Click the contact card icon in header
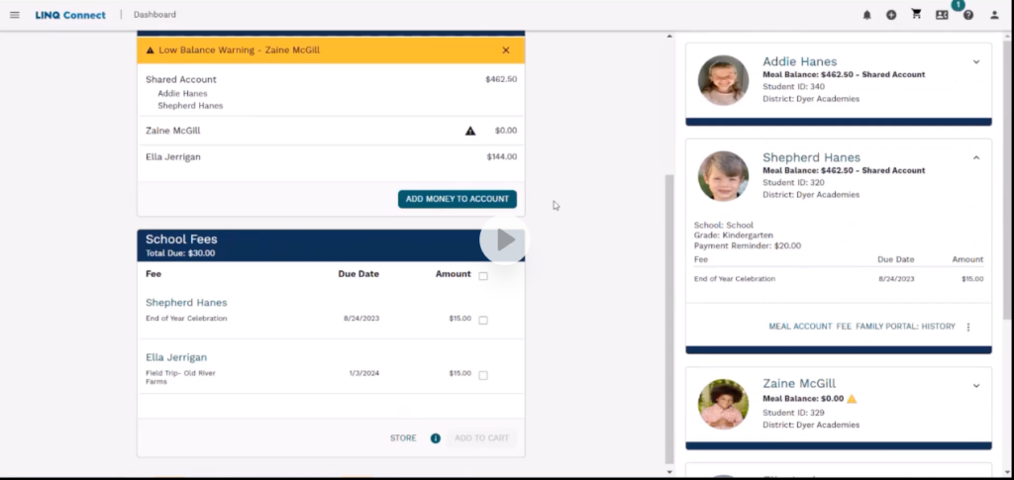This screenshot has width=1014, height=480. pyautogui.click(x=942, y=15)
